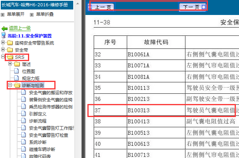Collapse the SRS tree node
Screen dimensions: 239x158
[3, 57]
